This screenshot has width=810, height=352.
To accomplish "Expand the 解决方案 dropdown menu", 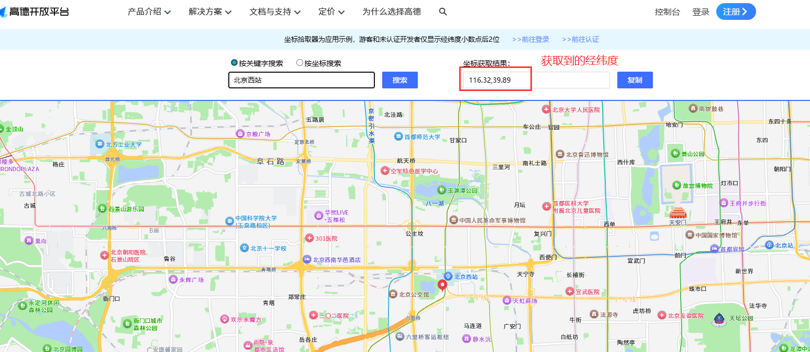I will click(210, 12).
